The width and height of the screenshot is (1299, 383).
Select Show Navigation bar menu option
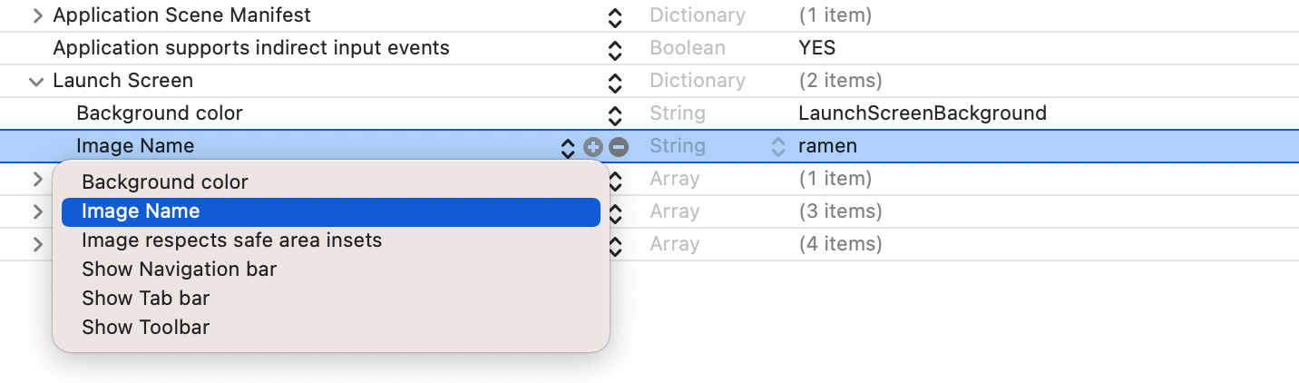click(x=179, y=270)
